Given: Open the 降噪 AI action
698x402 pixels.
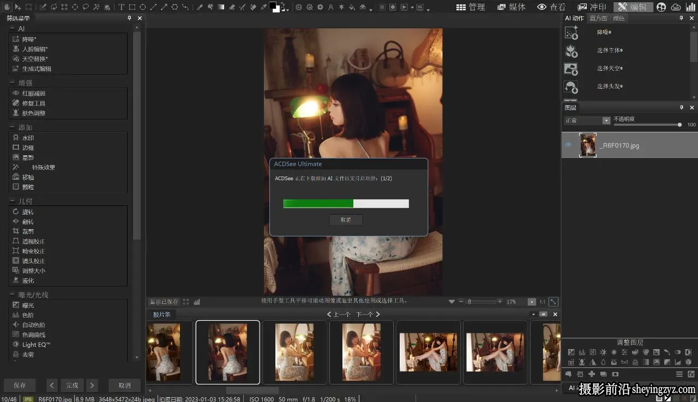Looking at the screenshot, I should point(604,32).
